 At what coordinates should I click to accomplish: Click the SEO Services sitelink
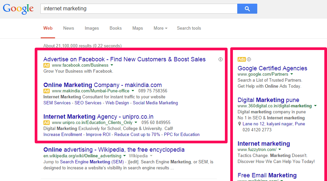pyautogui.click(x=88, y=103)
